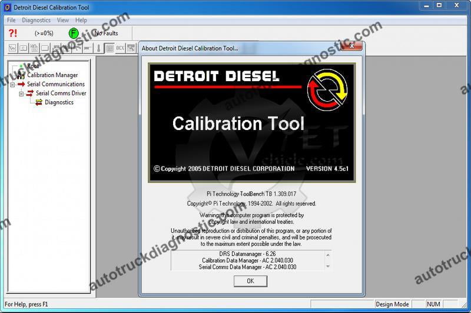Viewport: 471px width, 313px height.
Task: Click the Serial Comms Data Manager version line
Action: tap(247, 267)
